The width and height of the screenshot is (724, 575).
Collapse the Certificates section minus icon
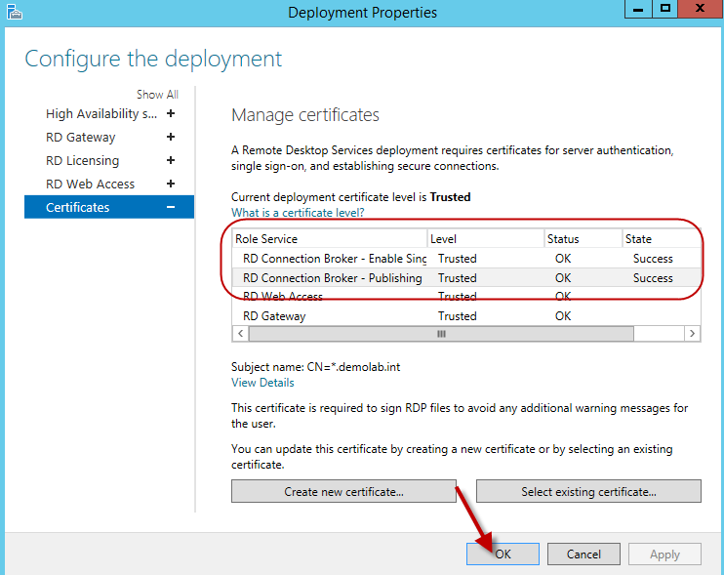click(171, 207)
